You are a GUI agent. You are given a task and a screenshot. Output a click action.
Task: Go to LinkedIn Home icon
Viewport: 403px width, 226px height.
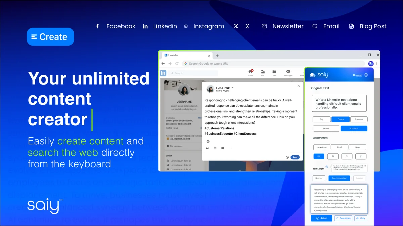click(x=250, y=73)
